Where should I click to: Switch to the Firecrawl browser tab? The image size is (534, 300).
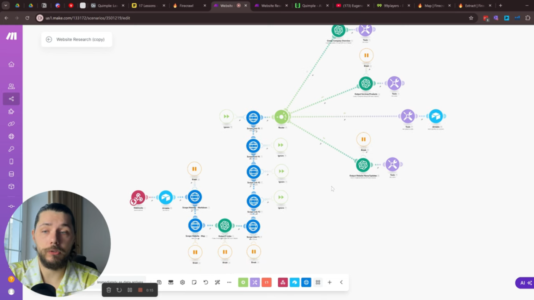click(189, 6)
